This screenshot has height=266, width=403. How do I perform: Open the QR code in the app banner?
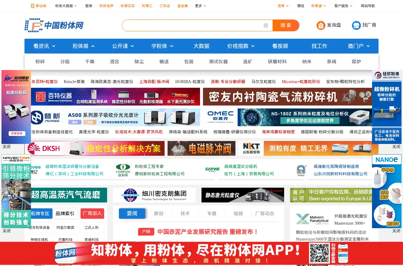pos(319,253)
